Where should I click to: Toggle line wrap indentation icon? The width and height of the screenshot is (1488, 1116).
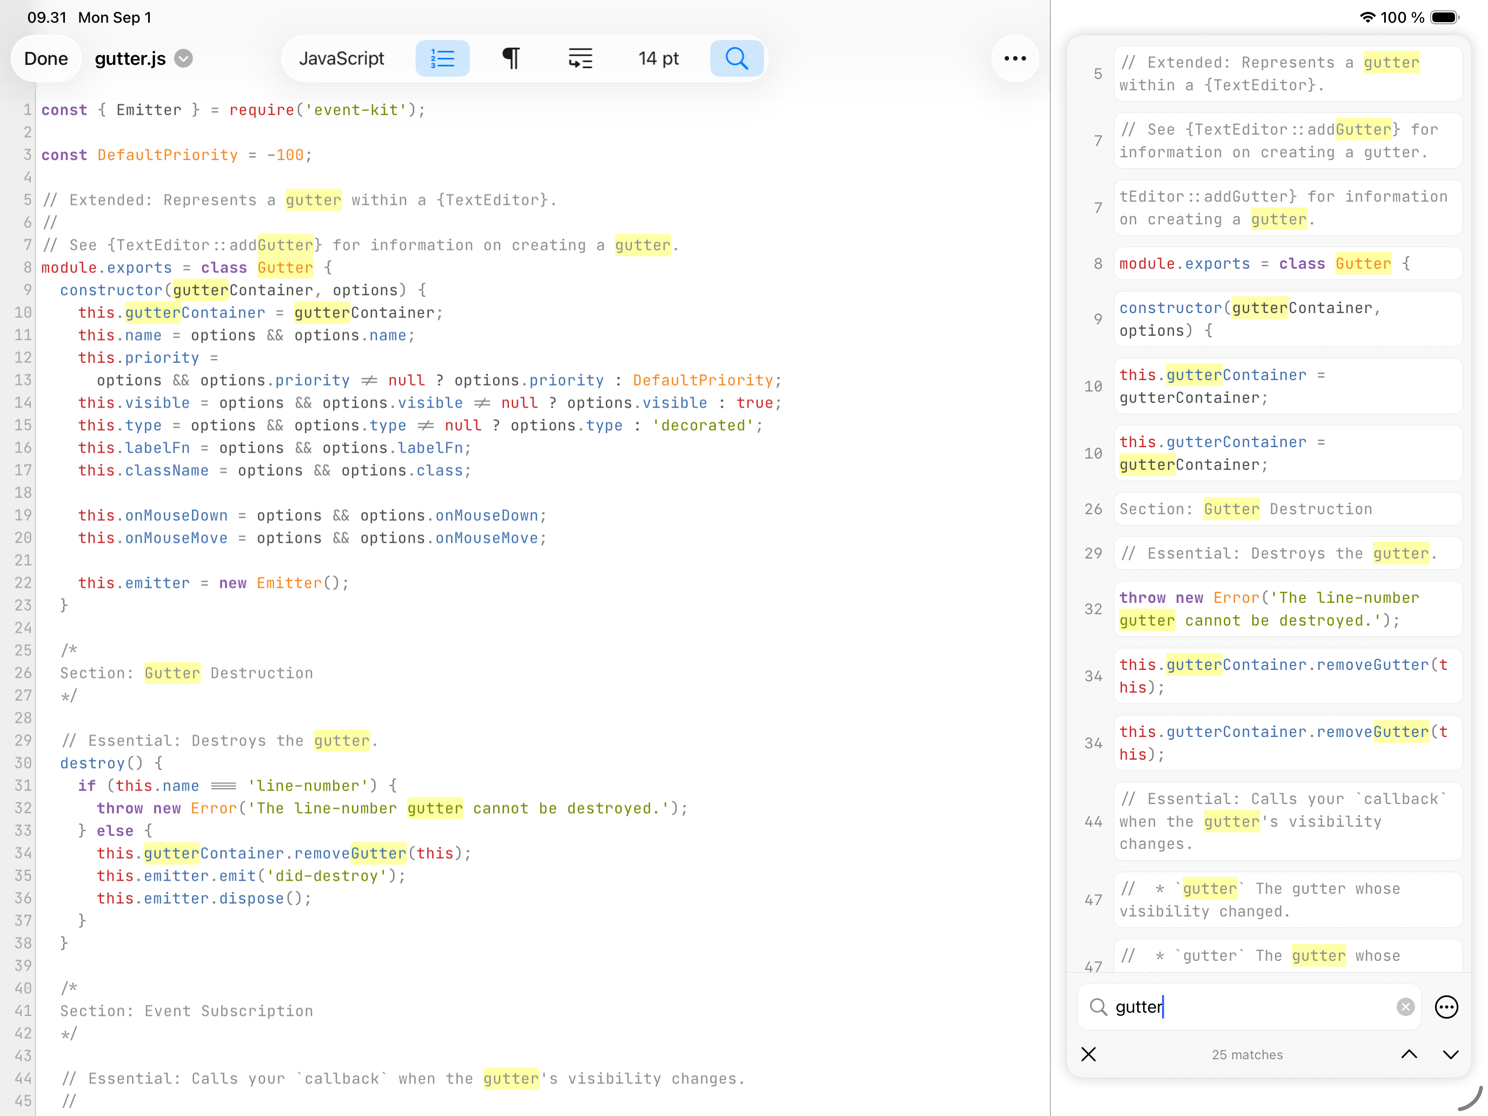(x=580, y=58)
